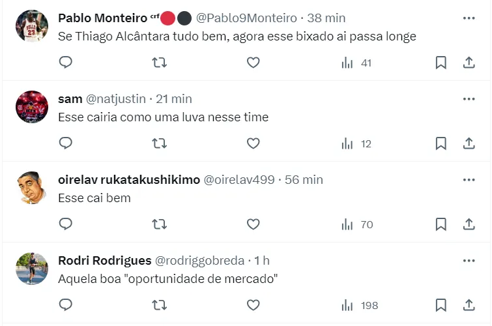The width and height of the screenshot is (492, 326).
Task: Retweet sam's tweet about the luva
Action: coord(159,143)
